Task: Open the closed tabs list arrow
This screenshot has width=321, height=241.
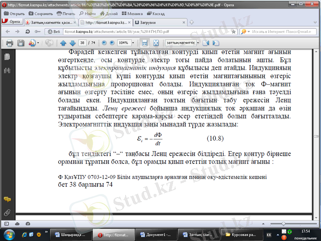Action: pyautogui.click(x=315, y=22)
